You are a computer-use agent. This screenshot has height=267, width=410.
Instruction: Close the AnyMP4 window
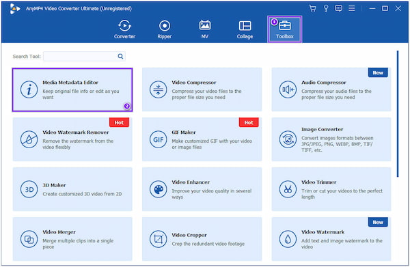click(x=398, y=8)
